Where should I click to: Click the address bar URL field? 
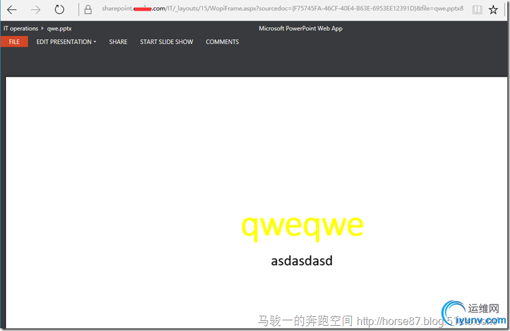[283, 9]
